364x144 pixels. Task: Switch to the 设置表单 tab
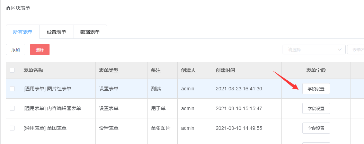click(56, 32)
